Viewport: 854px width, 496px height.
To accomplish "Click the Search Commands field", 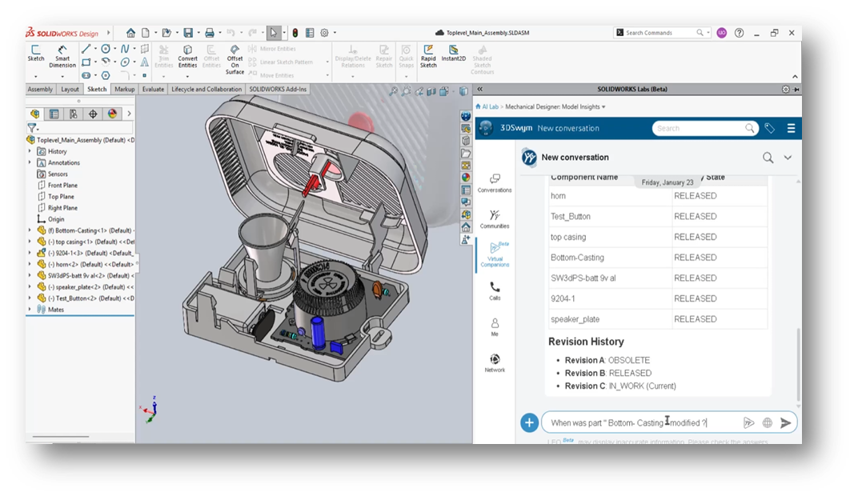I will [662, 33].
